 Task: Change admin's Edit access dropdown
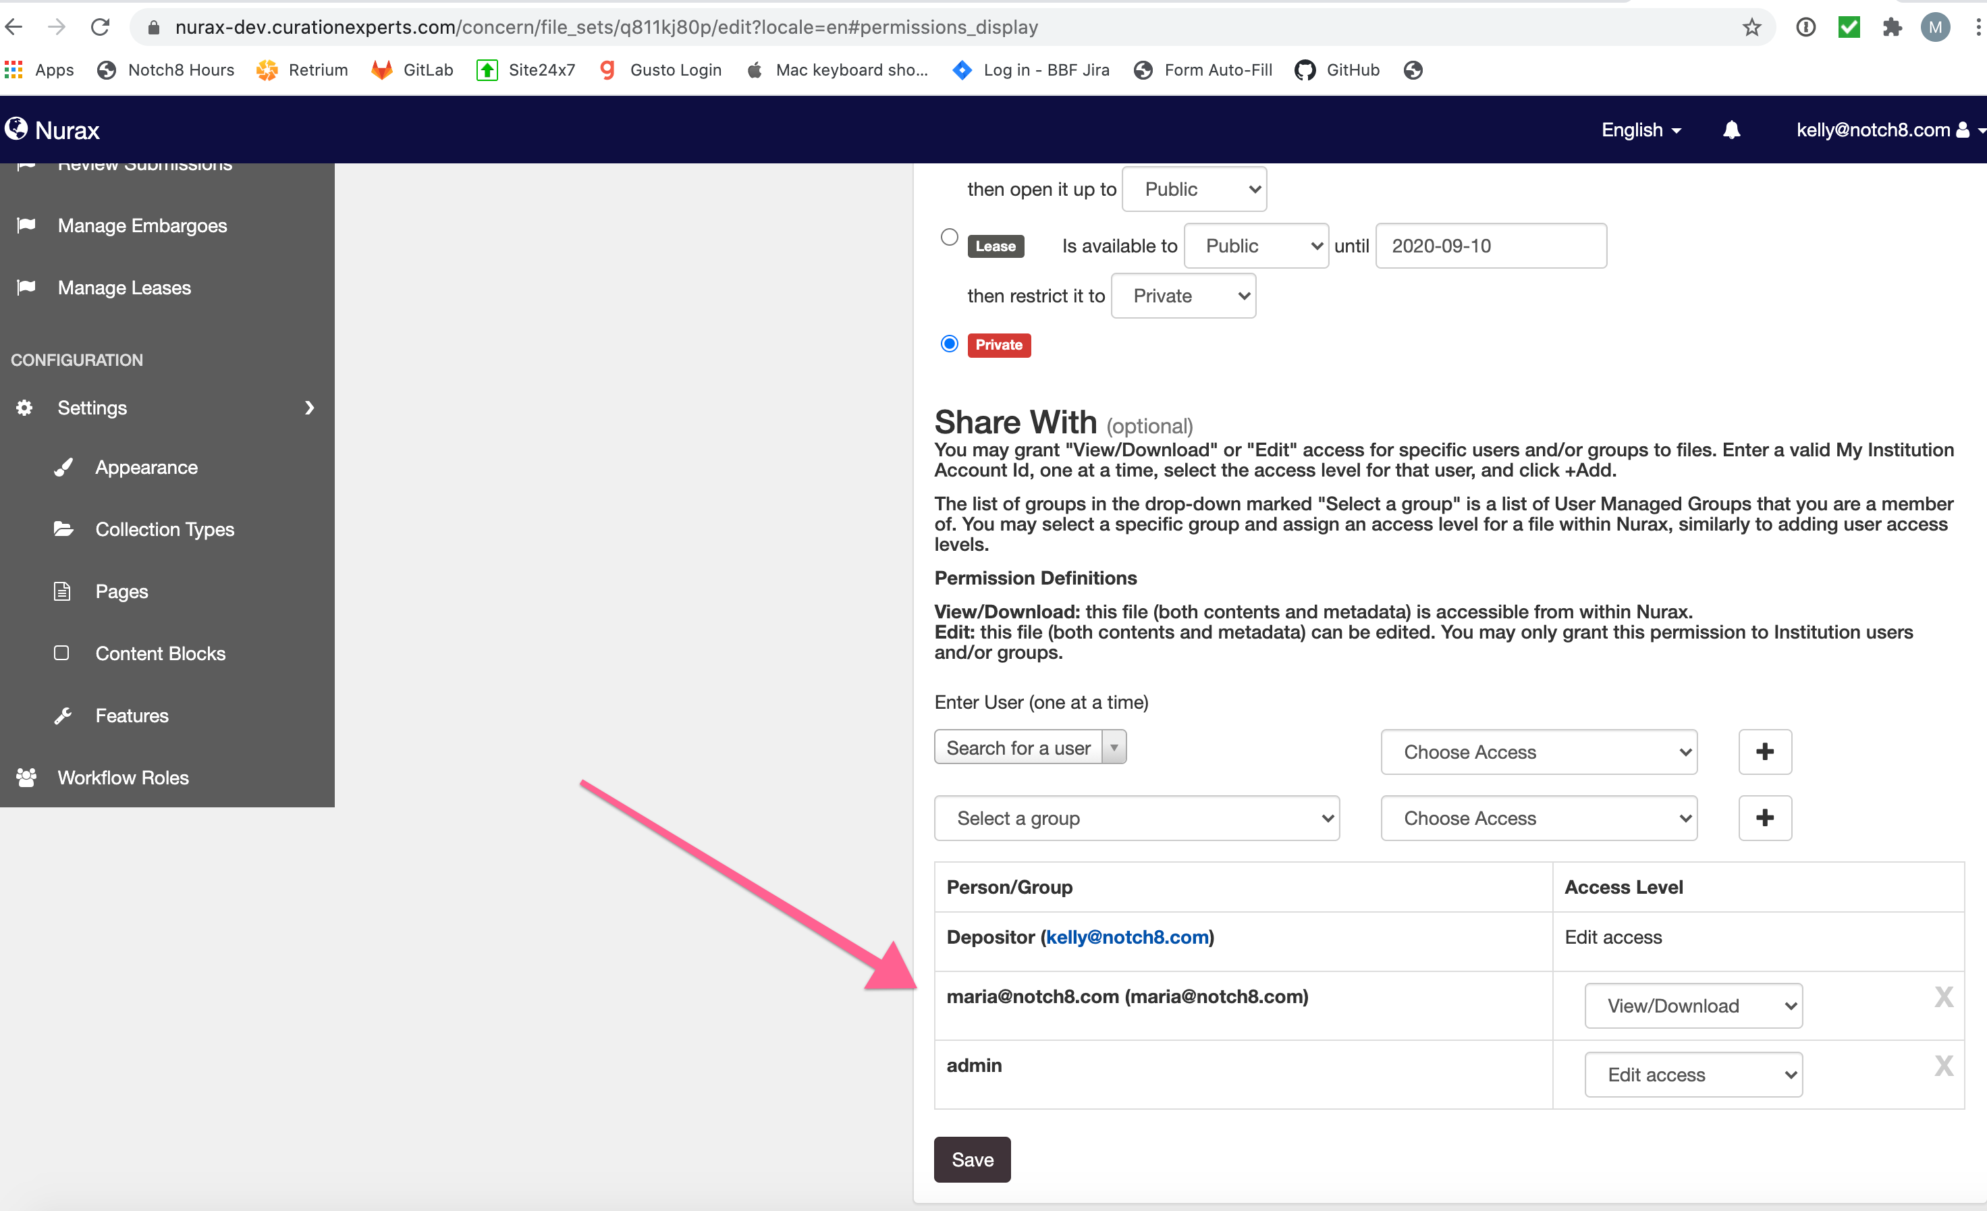point(1693,1075)
